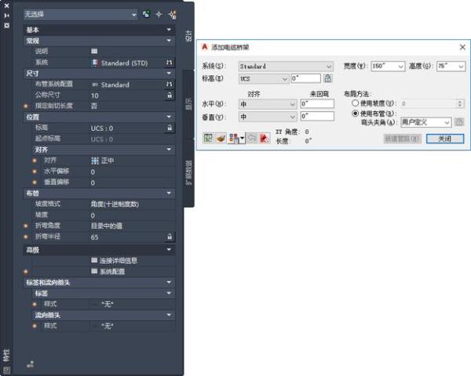This screenshot has height=376, width=471.
Task: Click the AutoCAD logo in the dialog title bar
Action: (x=205, y=47)
